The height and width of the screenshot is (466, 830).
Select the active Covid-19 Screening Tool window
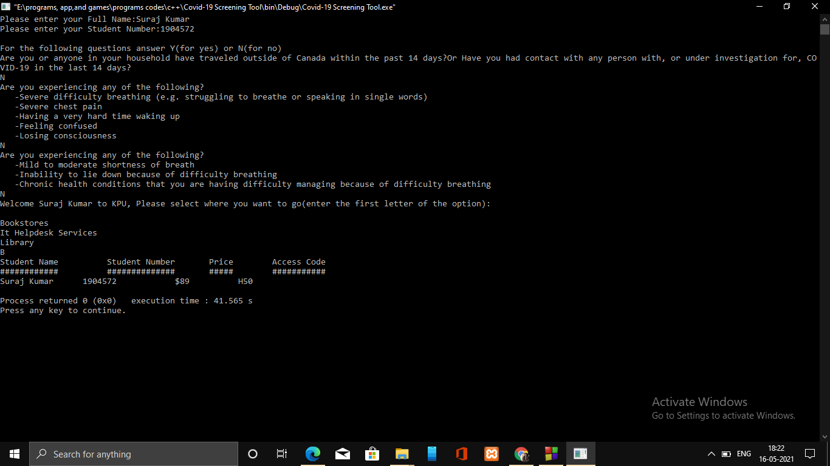click(x=580, y=453)
